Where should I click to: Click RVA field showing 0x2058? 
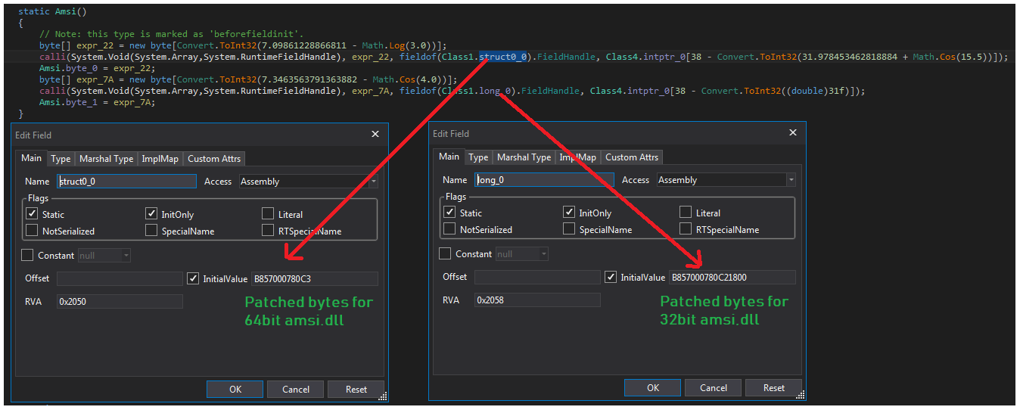[537, 300]
